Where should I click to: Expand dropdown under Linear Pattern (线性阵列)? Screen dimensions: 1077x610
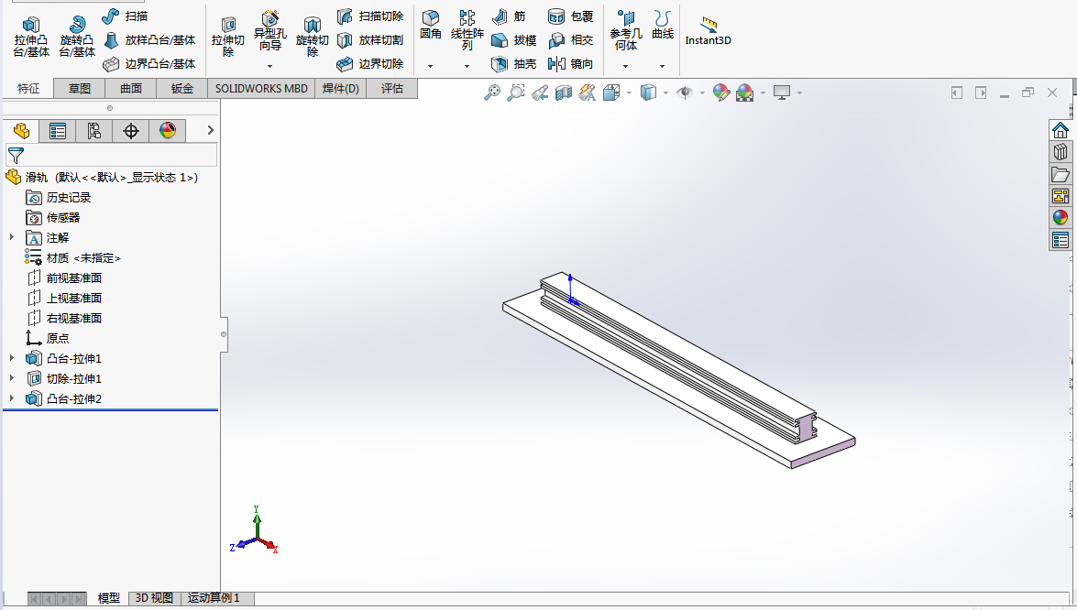[x=467, y=67]
